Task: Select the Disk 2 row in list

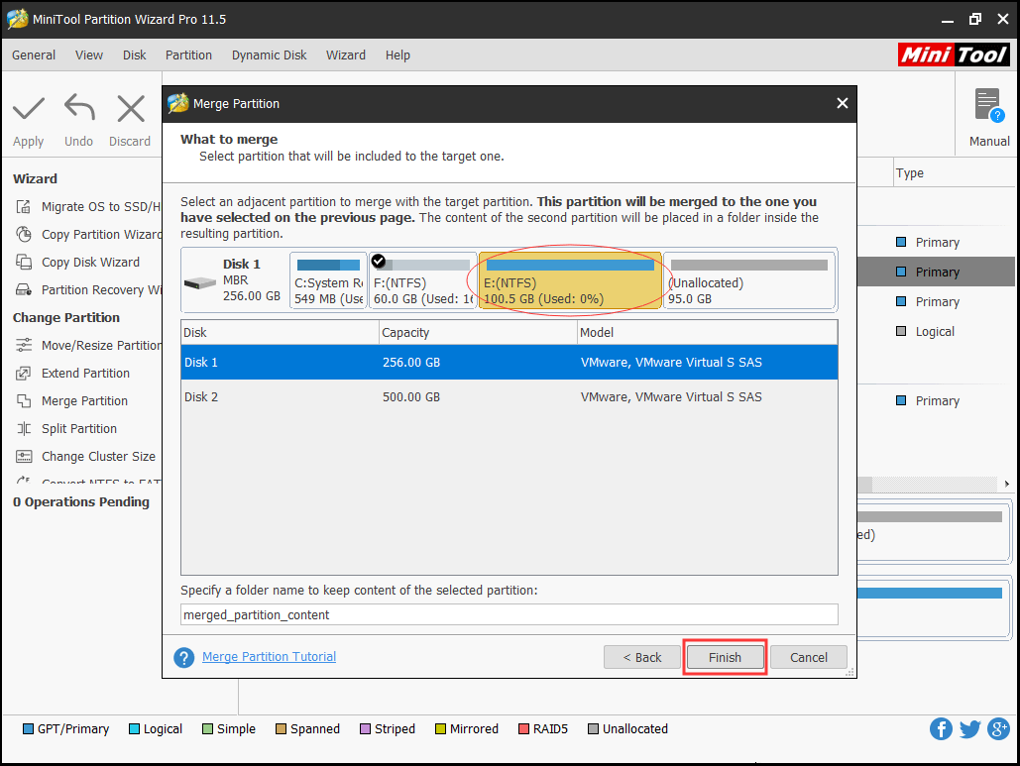Action: (x=510, y=396)
